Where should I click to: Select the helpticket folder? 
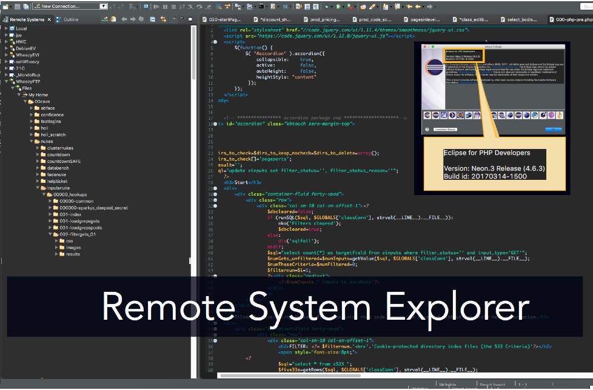(54, 181)
